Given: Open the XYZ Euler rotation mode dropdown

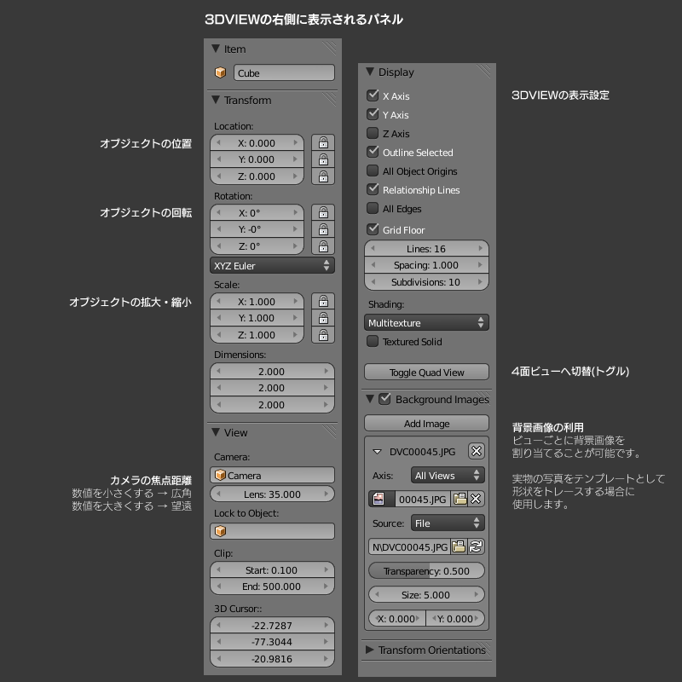Looking at the screenshot, I should tap(272, 266).
